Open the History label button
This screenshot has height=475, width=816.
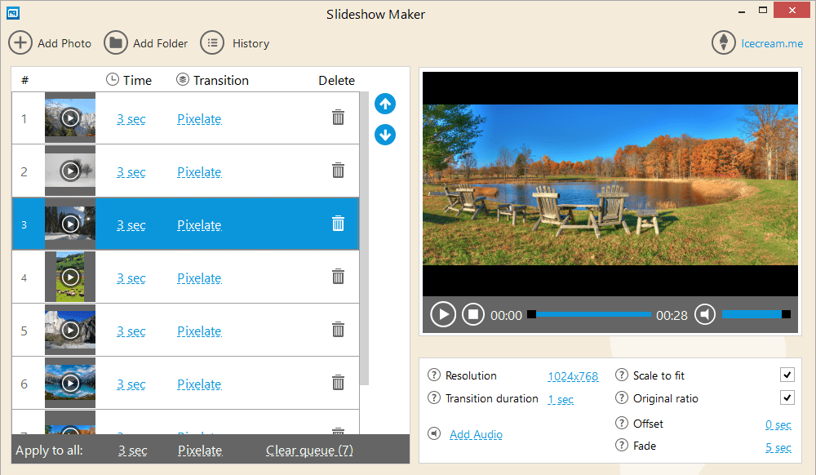click(251, 43)
